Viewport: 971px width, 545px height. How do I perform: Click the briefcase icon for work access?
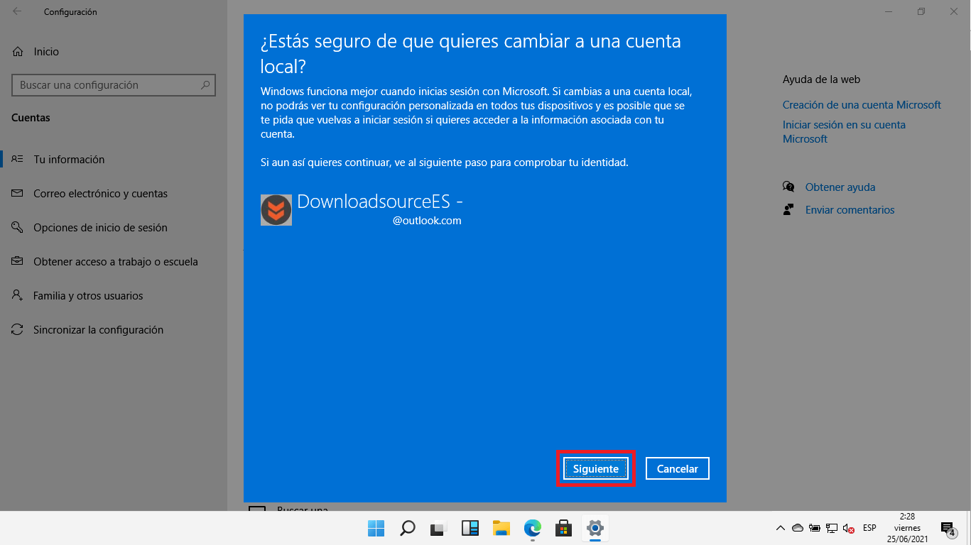[x=18, y=262]
